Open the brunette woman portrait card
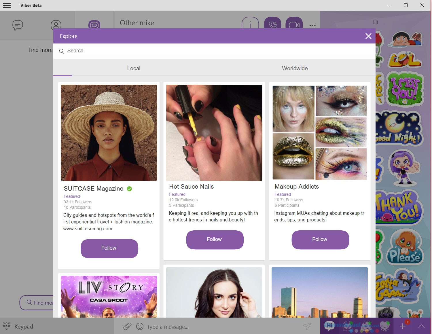 (214, 292)
